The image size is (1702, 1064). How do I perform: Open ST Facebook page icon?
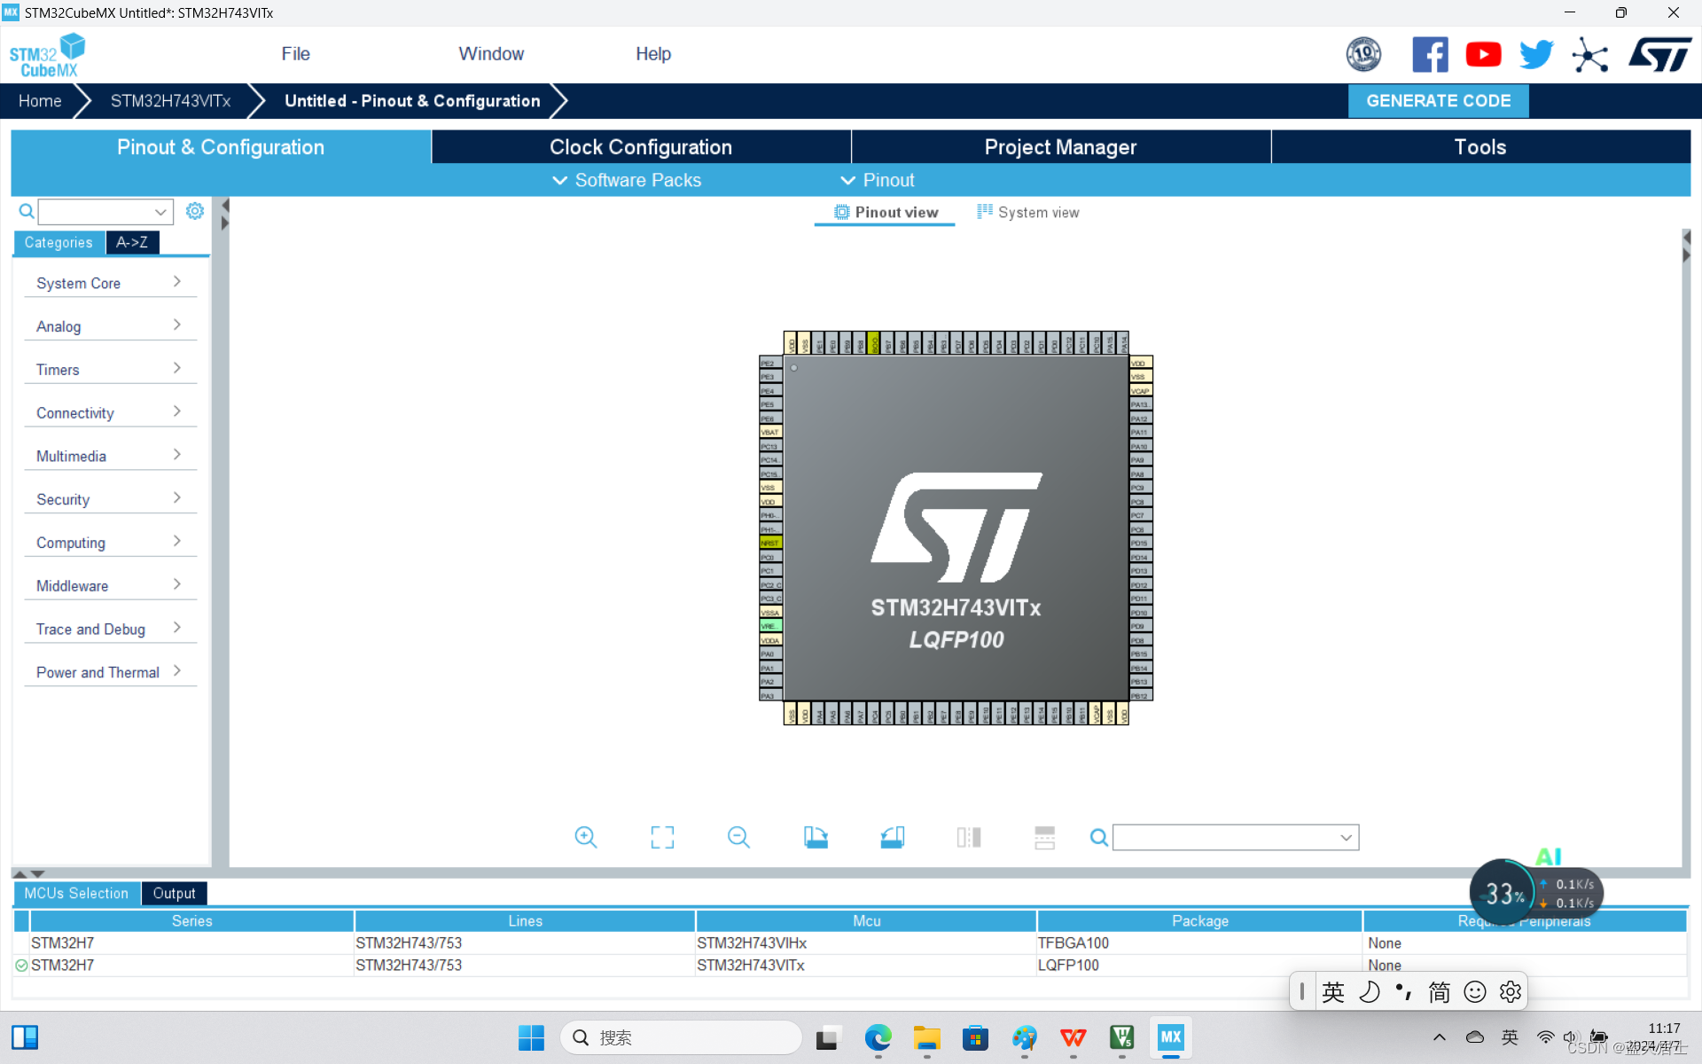pos(1430,55)
